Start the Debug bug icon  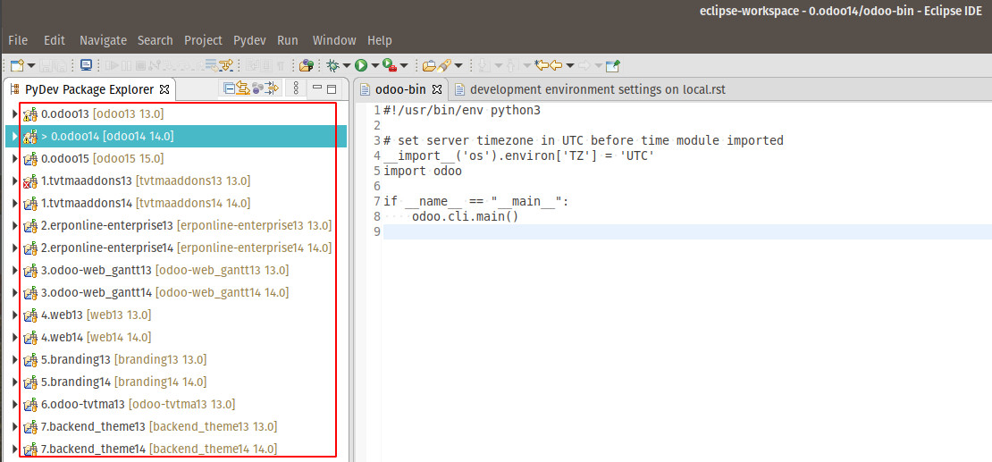[x=332, y=65]
